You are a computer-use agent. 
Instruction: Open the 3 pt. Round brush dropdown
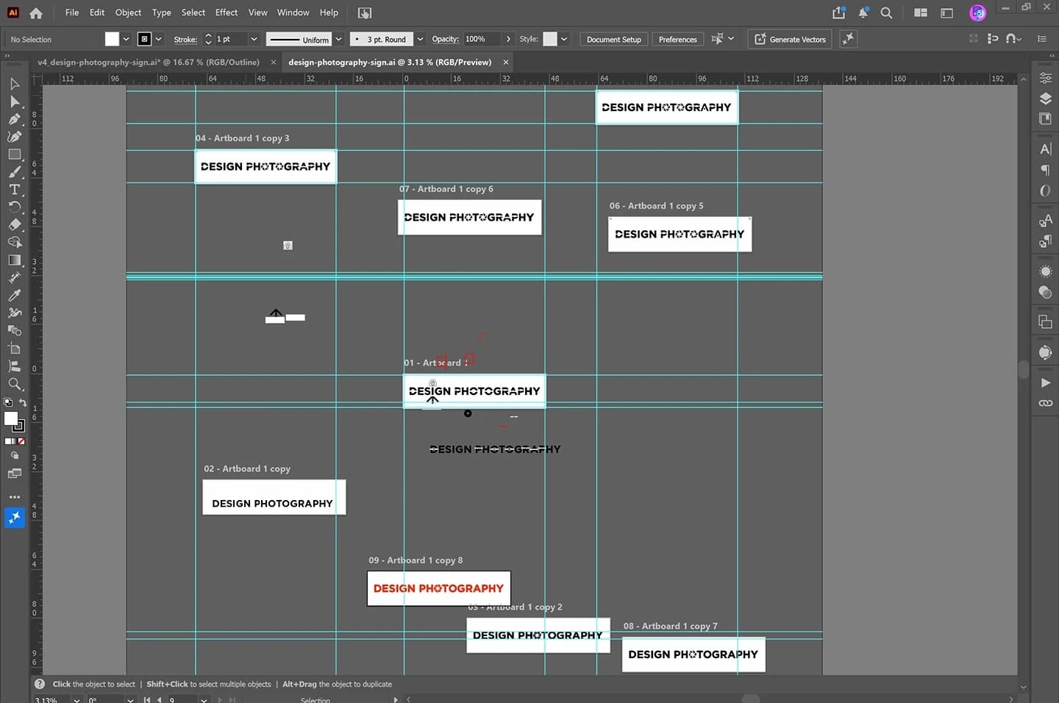tap(421, 39)
